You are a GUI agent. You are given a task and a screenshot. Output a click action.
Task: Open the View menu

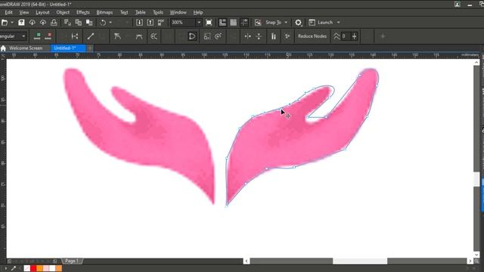(24, 13)
